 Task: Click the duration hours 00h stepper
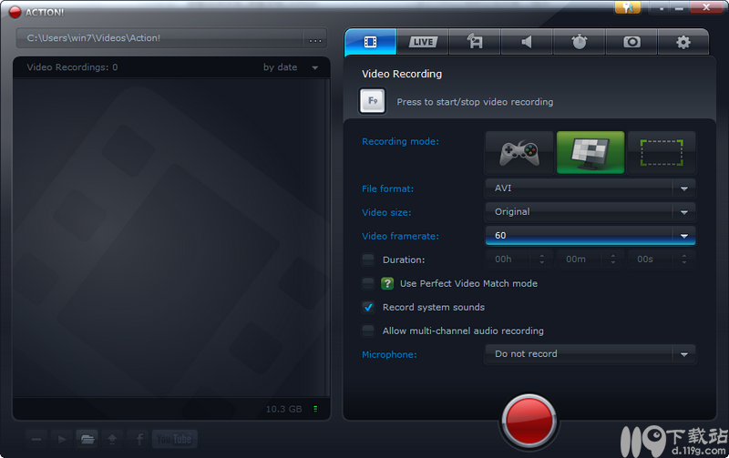pos(541,260)
